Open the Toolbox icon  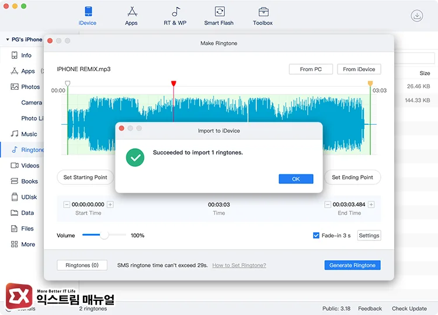point(263,12)
